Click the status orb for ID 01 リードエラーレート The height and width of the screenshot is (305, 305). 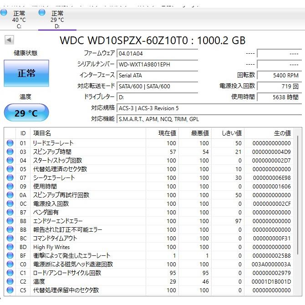[10, 143]
